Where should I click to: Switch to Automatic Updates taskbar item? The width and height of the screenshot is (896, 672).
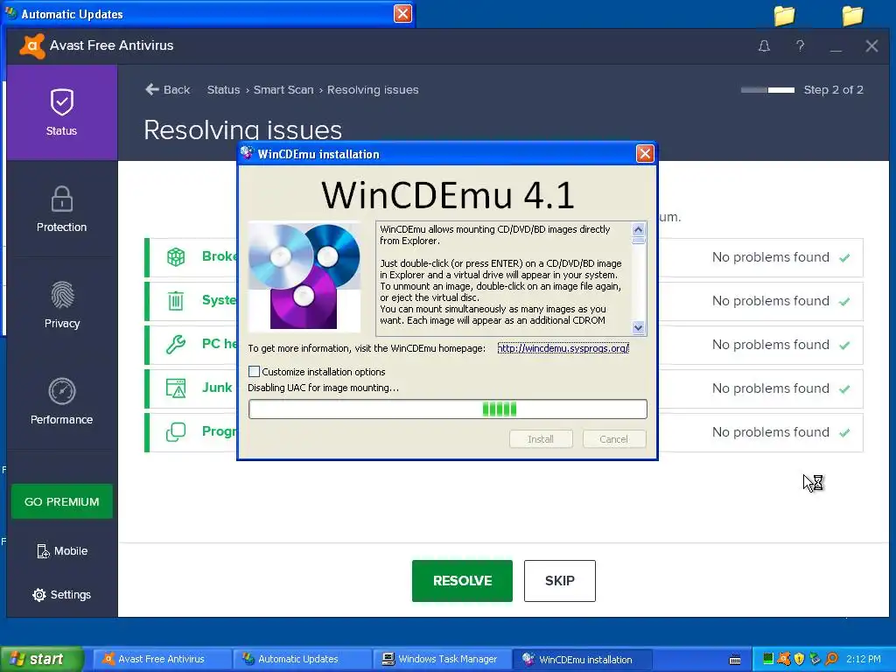(301, 659)
